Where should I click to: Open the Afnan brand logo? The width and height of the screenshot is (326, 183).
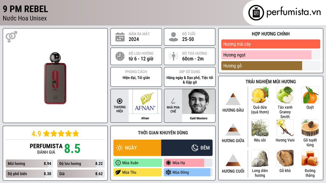tap(145, 102)
